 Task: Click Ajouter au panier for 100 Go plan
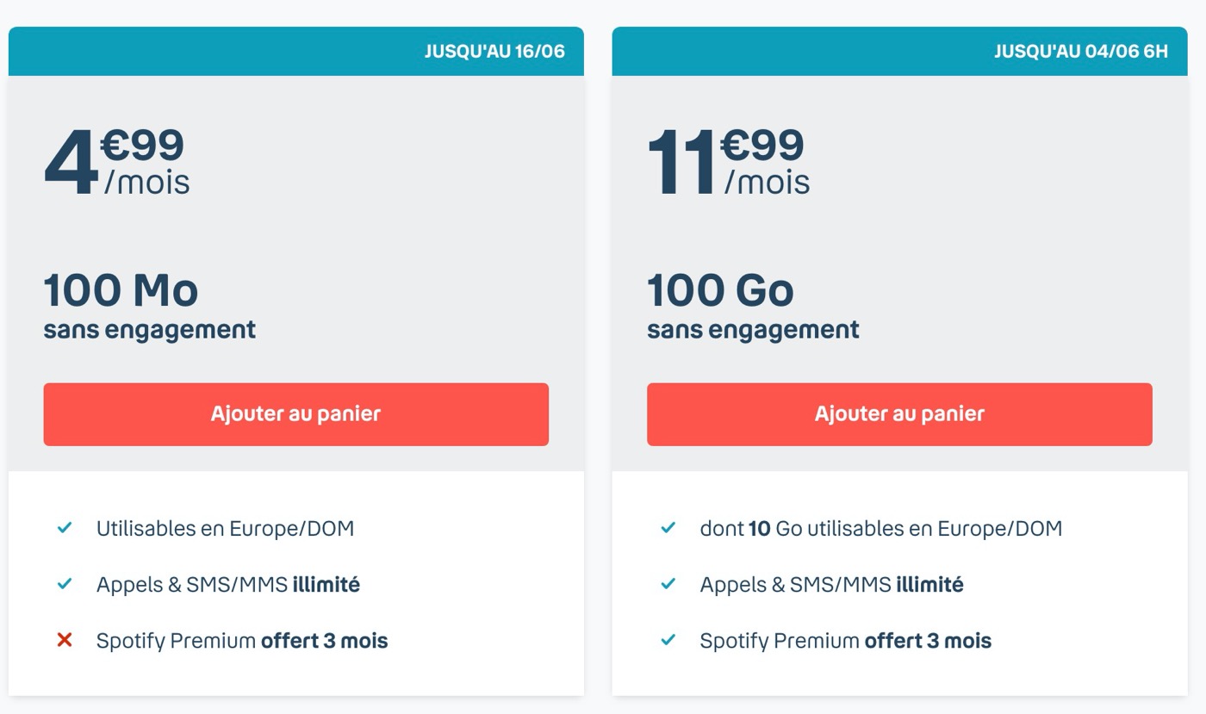pos(899,414)
